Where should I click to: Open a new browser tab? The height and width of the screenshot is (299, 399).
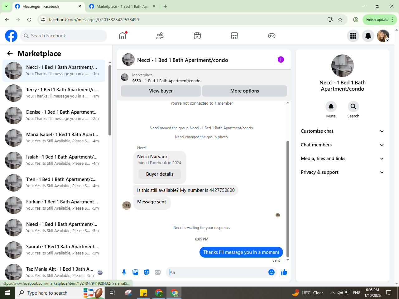coord(165,6)
